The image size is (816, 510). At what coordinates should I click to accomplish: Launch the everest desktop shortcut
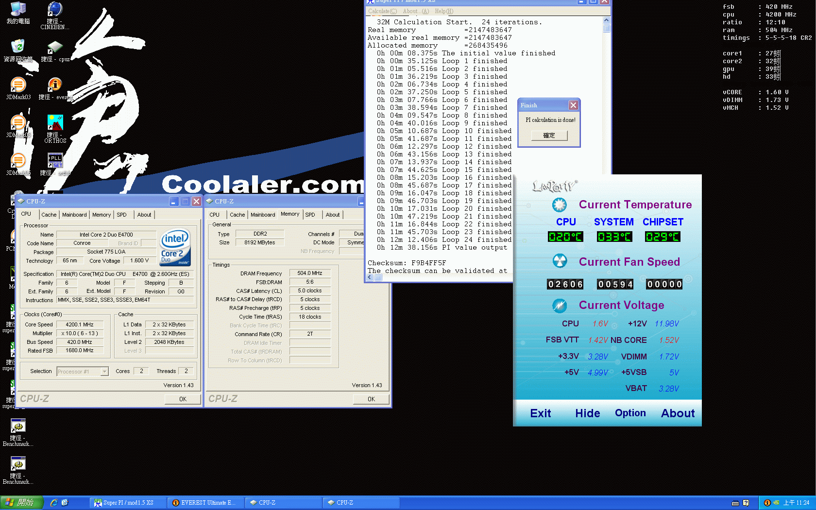tap(55, 88)
